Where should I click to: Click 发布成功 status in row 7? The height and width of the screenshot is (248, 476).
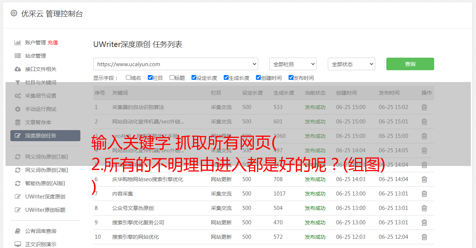click(315, 194)
